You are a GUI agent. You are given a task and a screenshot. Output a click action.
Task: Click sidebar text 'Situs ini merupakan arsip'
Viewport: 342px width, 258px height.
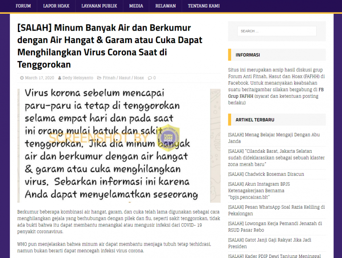click(x=277, y=86)
